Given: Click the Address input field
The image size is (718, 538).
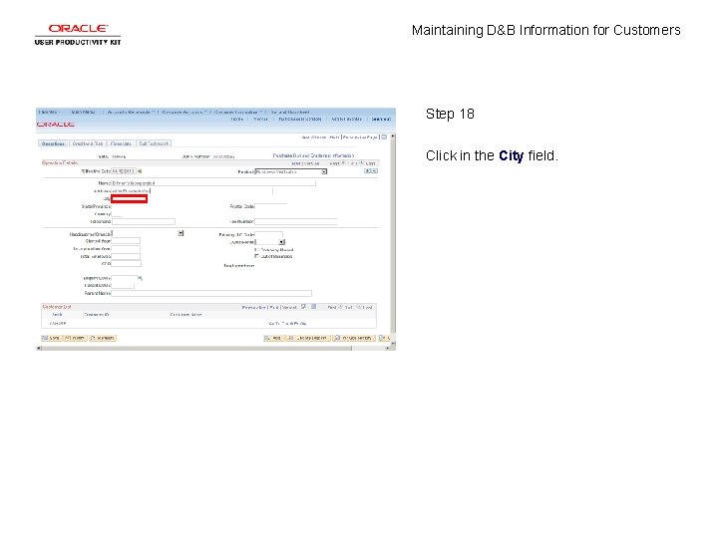Looking at the screenshot, I should (x=191, y=190).
